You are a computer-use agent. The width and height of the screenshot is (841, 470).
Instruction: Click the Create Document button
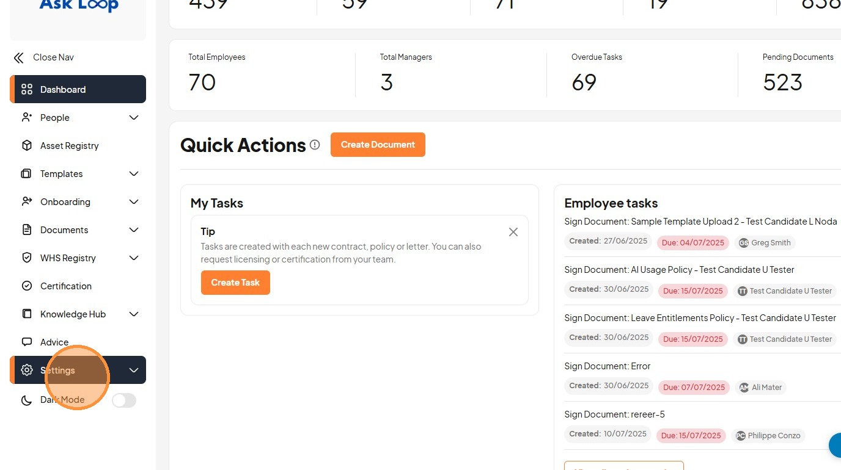coord(378,145)
